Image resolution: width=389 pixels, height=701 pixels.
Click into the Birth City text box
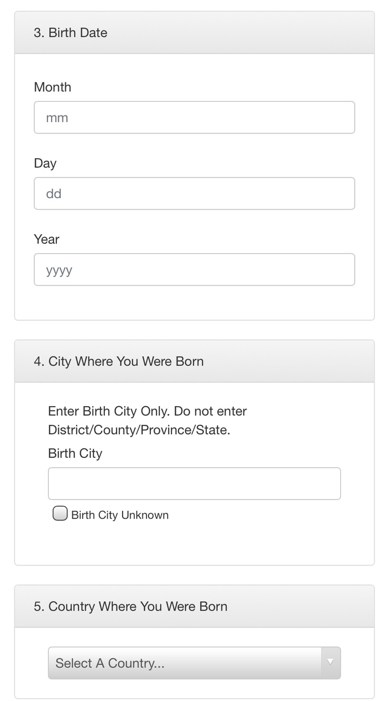click(x=194, y=483)
